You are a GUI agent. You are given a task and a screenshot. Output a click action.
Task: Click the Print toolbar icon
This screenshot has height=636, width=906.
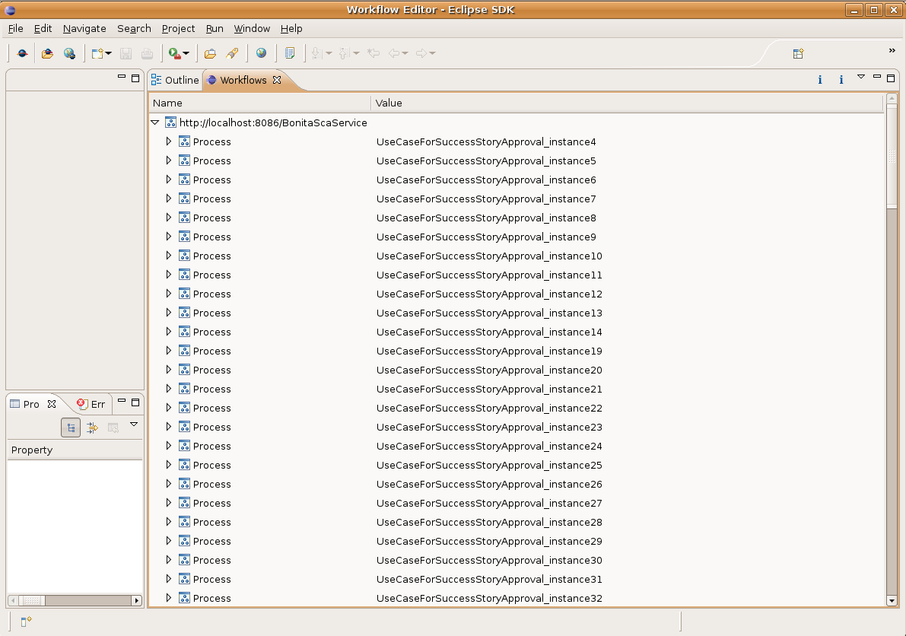point(148,53)
